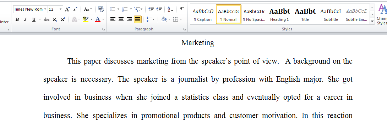Screen dimensions: 387x129
Task: Open bullets library dropdown arrow
Action: coord(119,9)
